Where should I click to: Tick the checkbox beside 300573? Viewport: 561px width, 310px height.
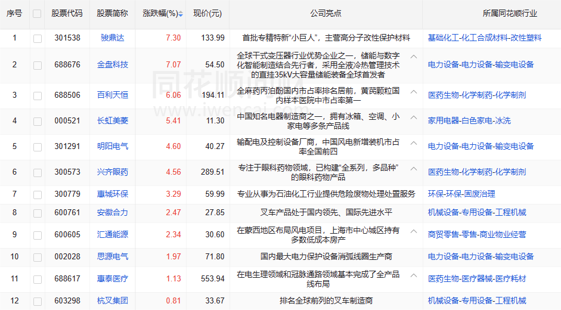[37, 172]
